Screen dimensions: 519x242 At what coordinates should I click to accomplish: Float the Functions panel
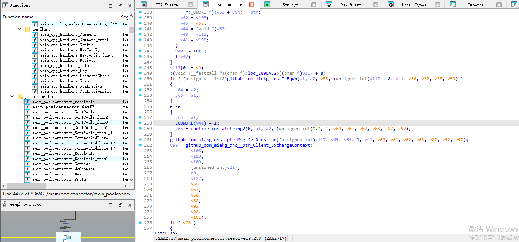point(120,6)
